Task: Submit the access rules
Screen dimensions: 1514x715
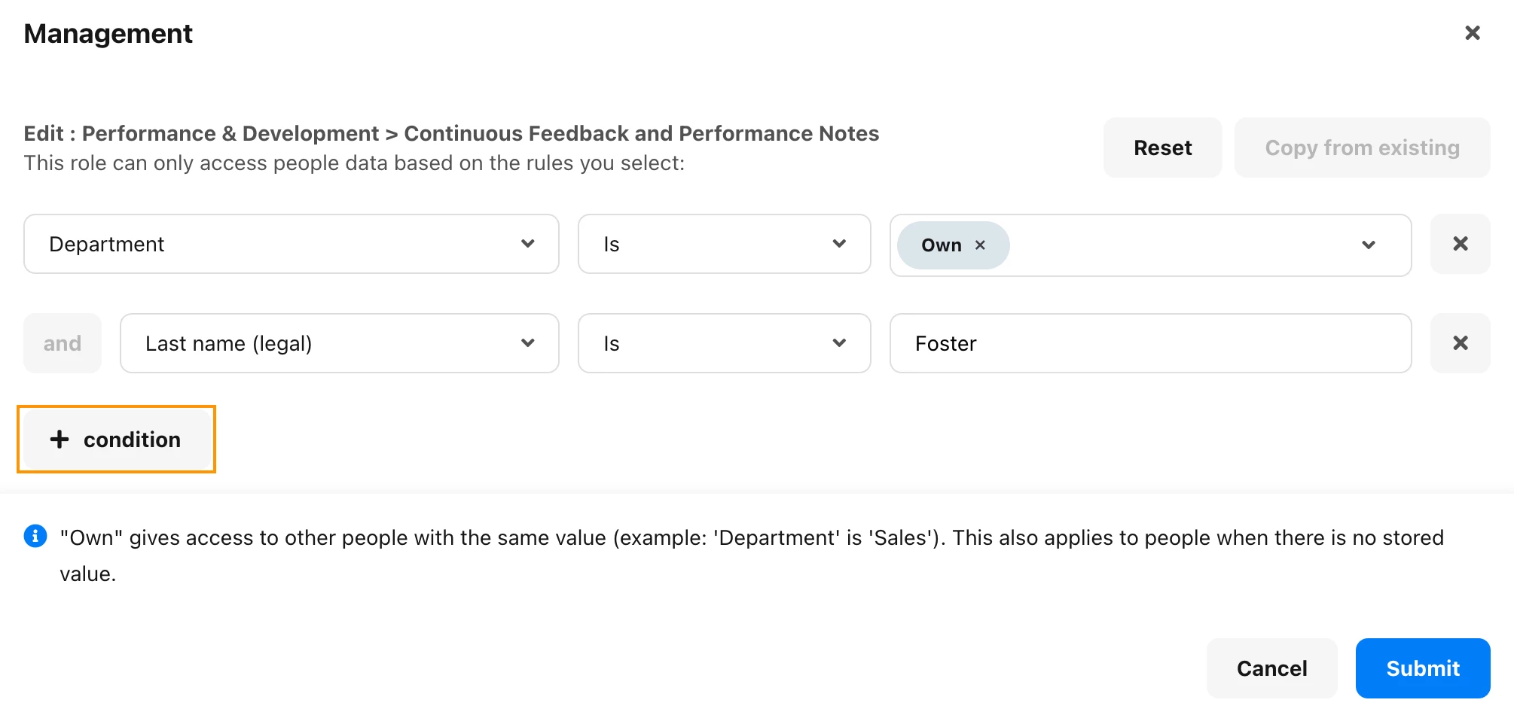Action: [x=1423, y=668]
